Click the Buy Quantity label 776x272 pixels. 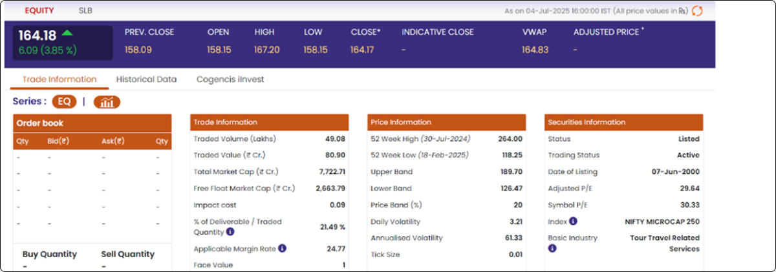click(50, 254)
